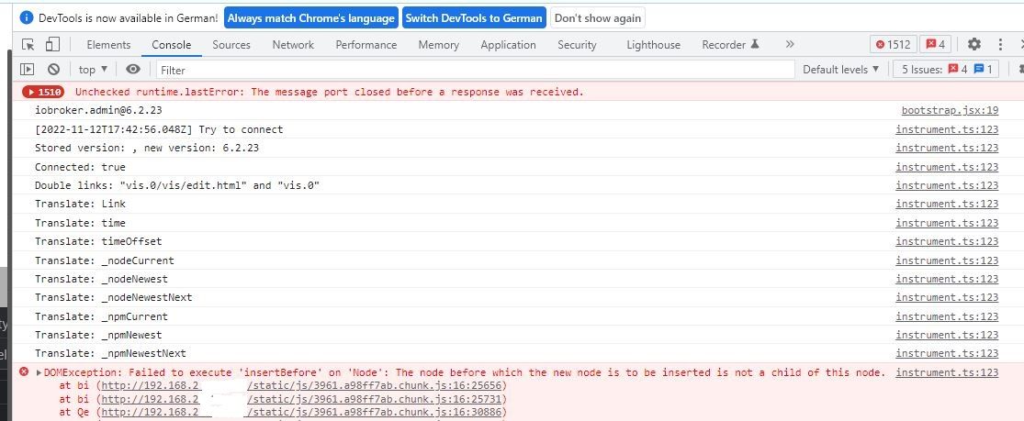Open the bootstrap.jsx:19 source link
The image size is (1024, 421).
pyautogui.click(x=950, y=110)
